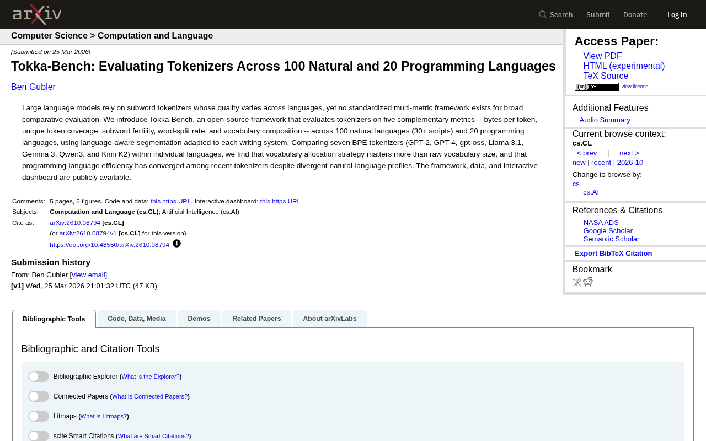Viewport: 706px width, 441px height.
Task: Open recent cs.CL submissions
Action: click(x=601, y=163)
